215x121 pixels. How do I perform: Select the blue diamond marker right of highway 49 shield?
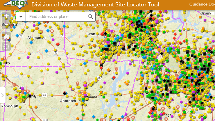click(31, 42)
